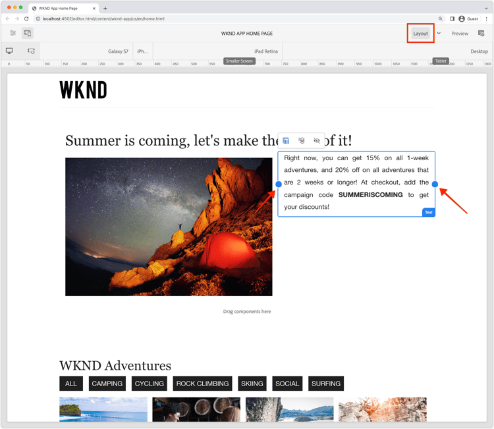Click the WKND APP HOME PAGE title

tap(247, 34)
